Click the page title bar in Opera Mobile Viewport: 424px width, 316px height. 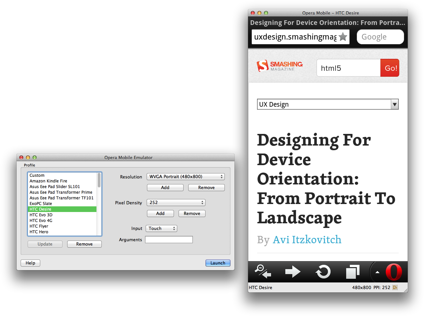click(328, 23)
